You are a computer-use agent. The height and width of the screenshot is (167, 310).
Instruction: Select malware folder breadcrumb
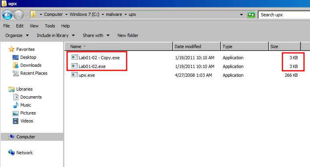click(114, 14)
